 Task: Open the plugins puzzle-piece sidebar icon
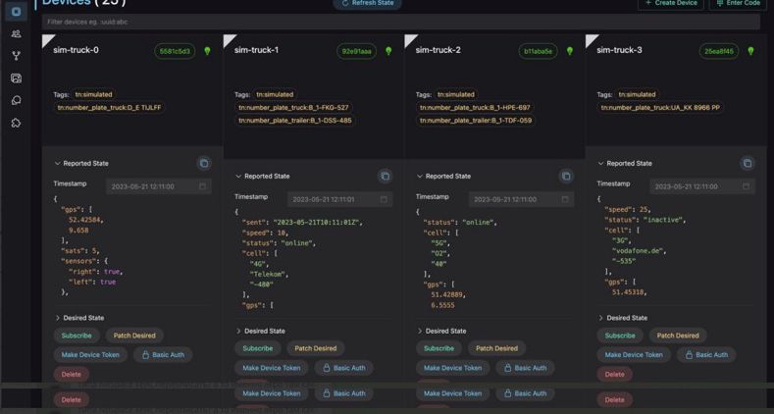click(16, 124)
